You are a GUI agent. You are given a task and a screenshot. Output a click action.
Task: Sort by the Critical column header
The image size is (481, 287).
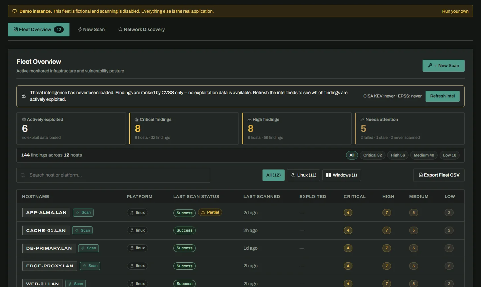click(354, 197)
